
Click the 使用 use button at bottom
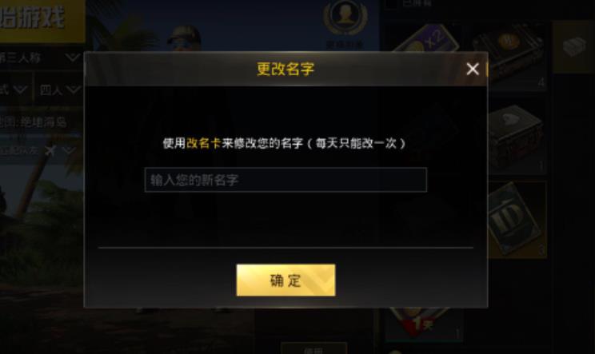click(x=313, y=349)
